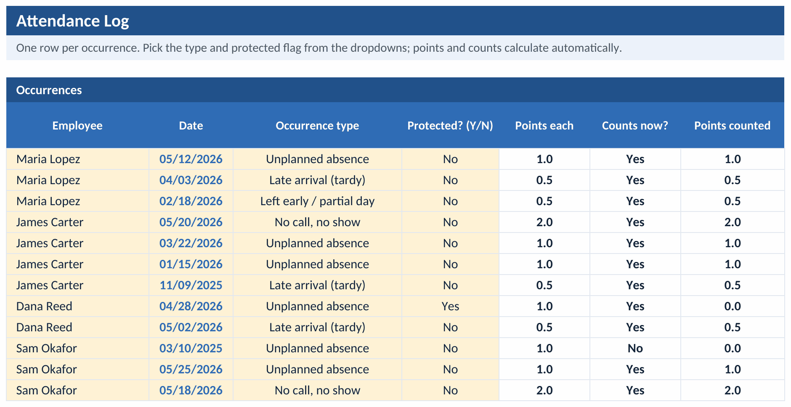Click the date 03/10/2025
The width and height of the screenshot is (791, 407).
[x=191, y=348]
